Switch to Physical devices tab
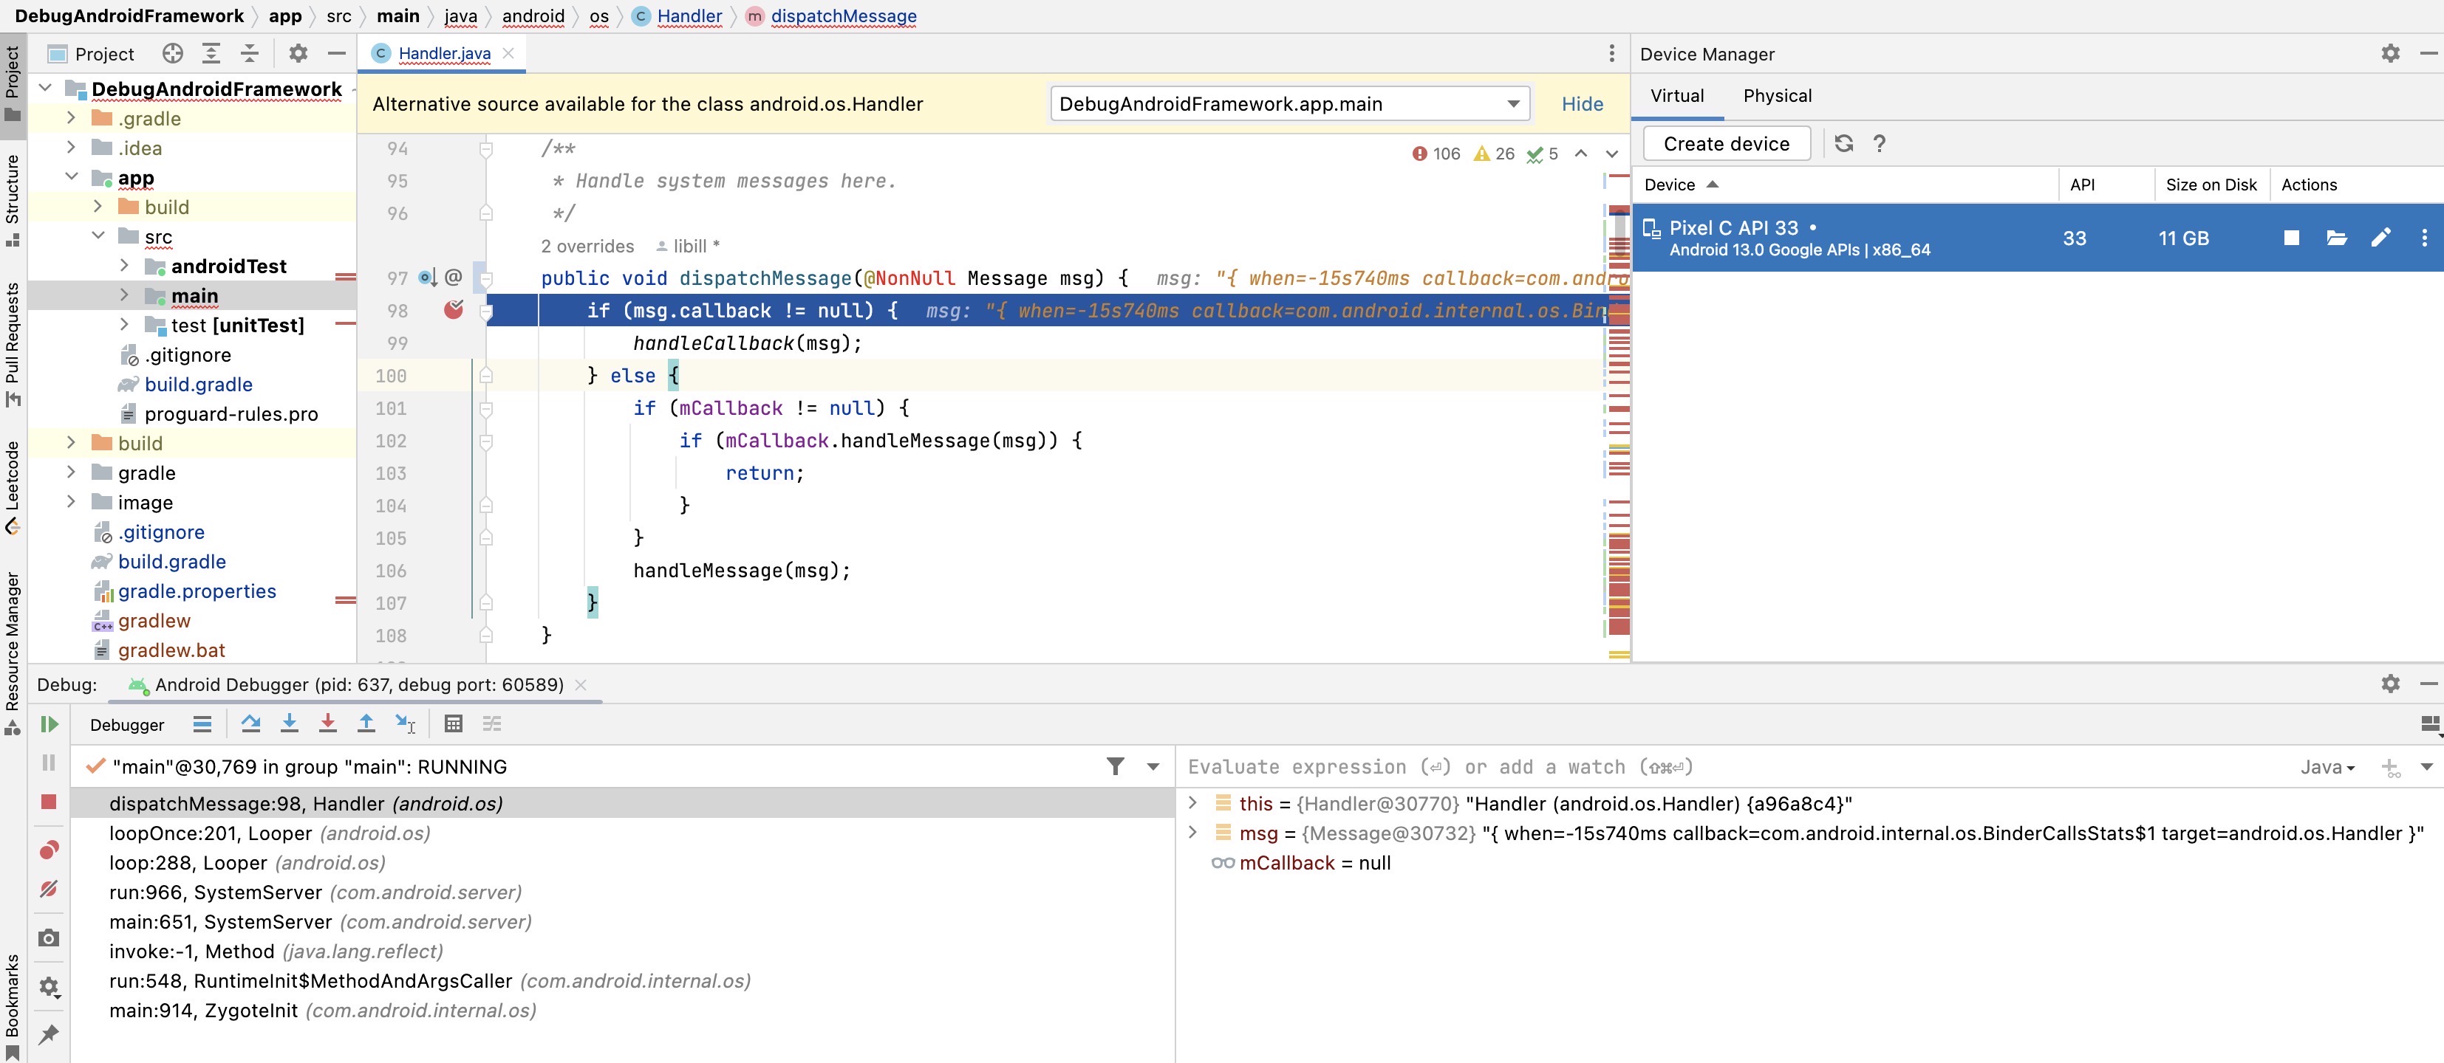Screen dimensions: 2444x1063 tap(1776, 96)
